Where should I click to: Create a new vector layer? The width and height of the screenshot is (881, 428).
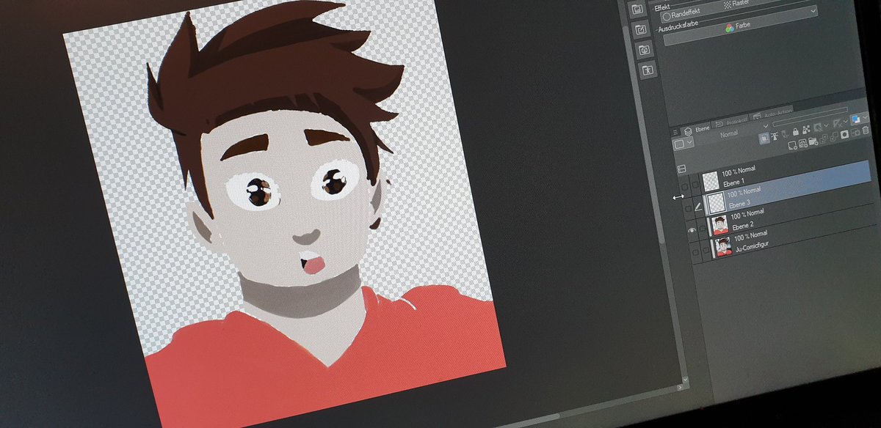803,143
